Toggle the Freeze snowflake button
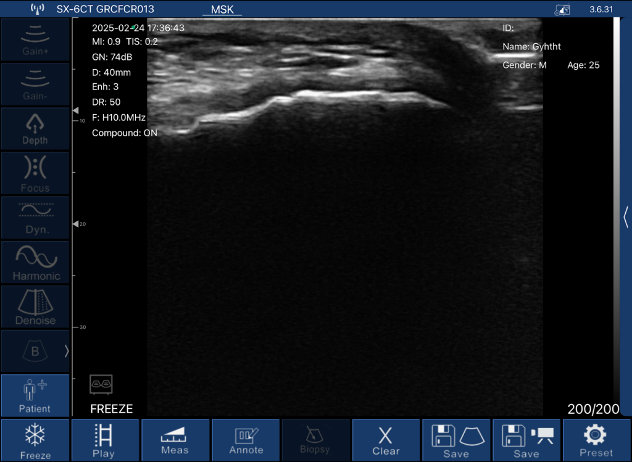 coord(35,440)
